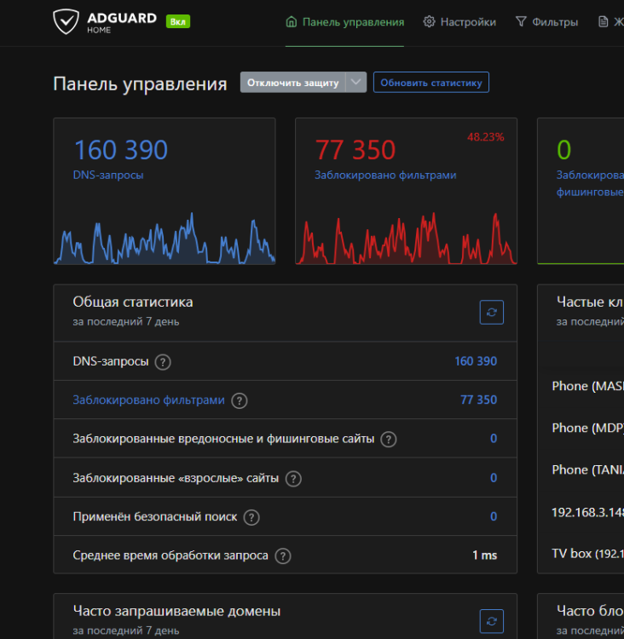Show help for Применён безопасный поиск
The width and height of the screenshot is (624, 639).
[x=251, y=517]
